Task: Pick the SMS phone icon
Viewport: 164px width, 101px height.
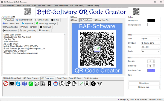Action: pos(68,84)
